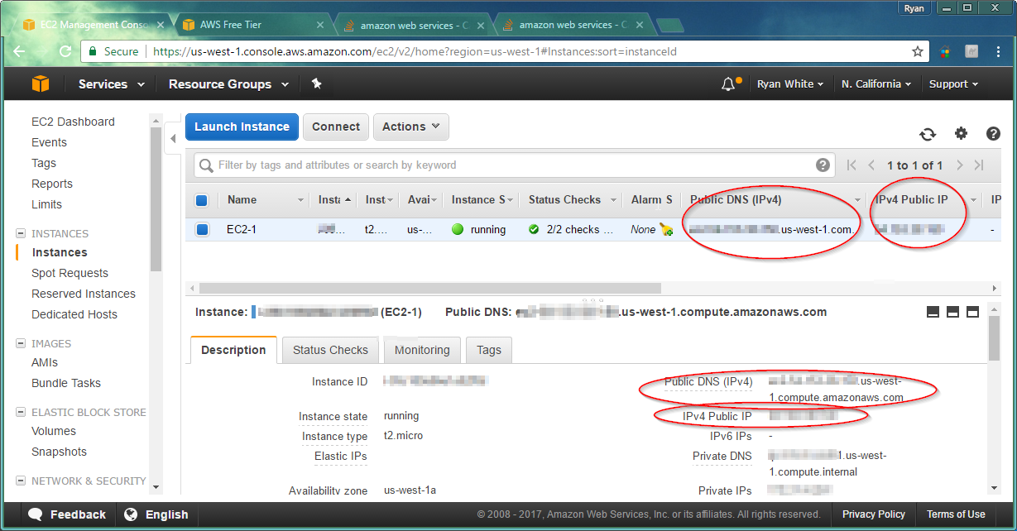Expand the Services menu
This screenshot has width=1017, height=531.
pos(111,84)
